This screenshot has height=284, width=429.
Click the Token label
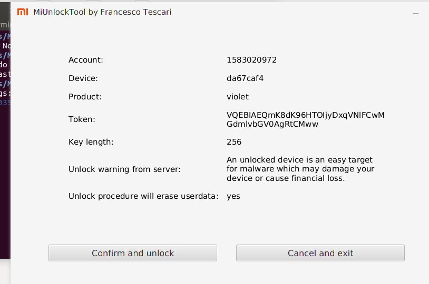[82, 119]
